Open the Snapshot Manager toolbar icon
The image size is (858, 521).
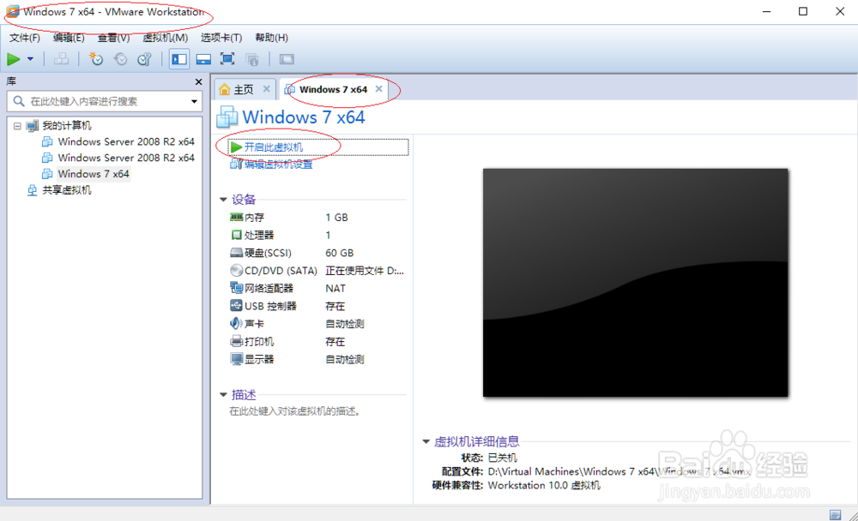coord(143,59)
